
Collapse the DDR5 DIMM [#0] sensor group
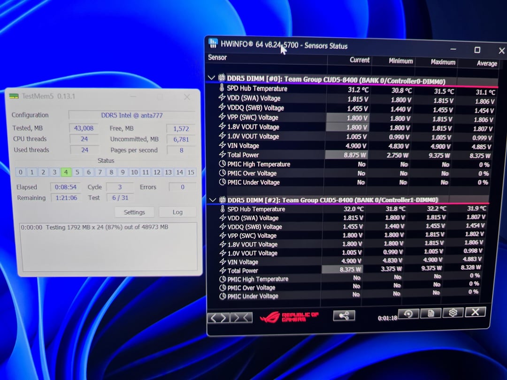click(211, 77)
